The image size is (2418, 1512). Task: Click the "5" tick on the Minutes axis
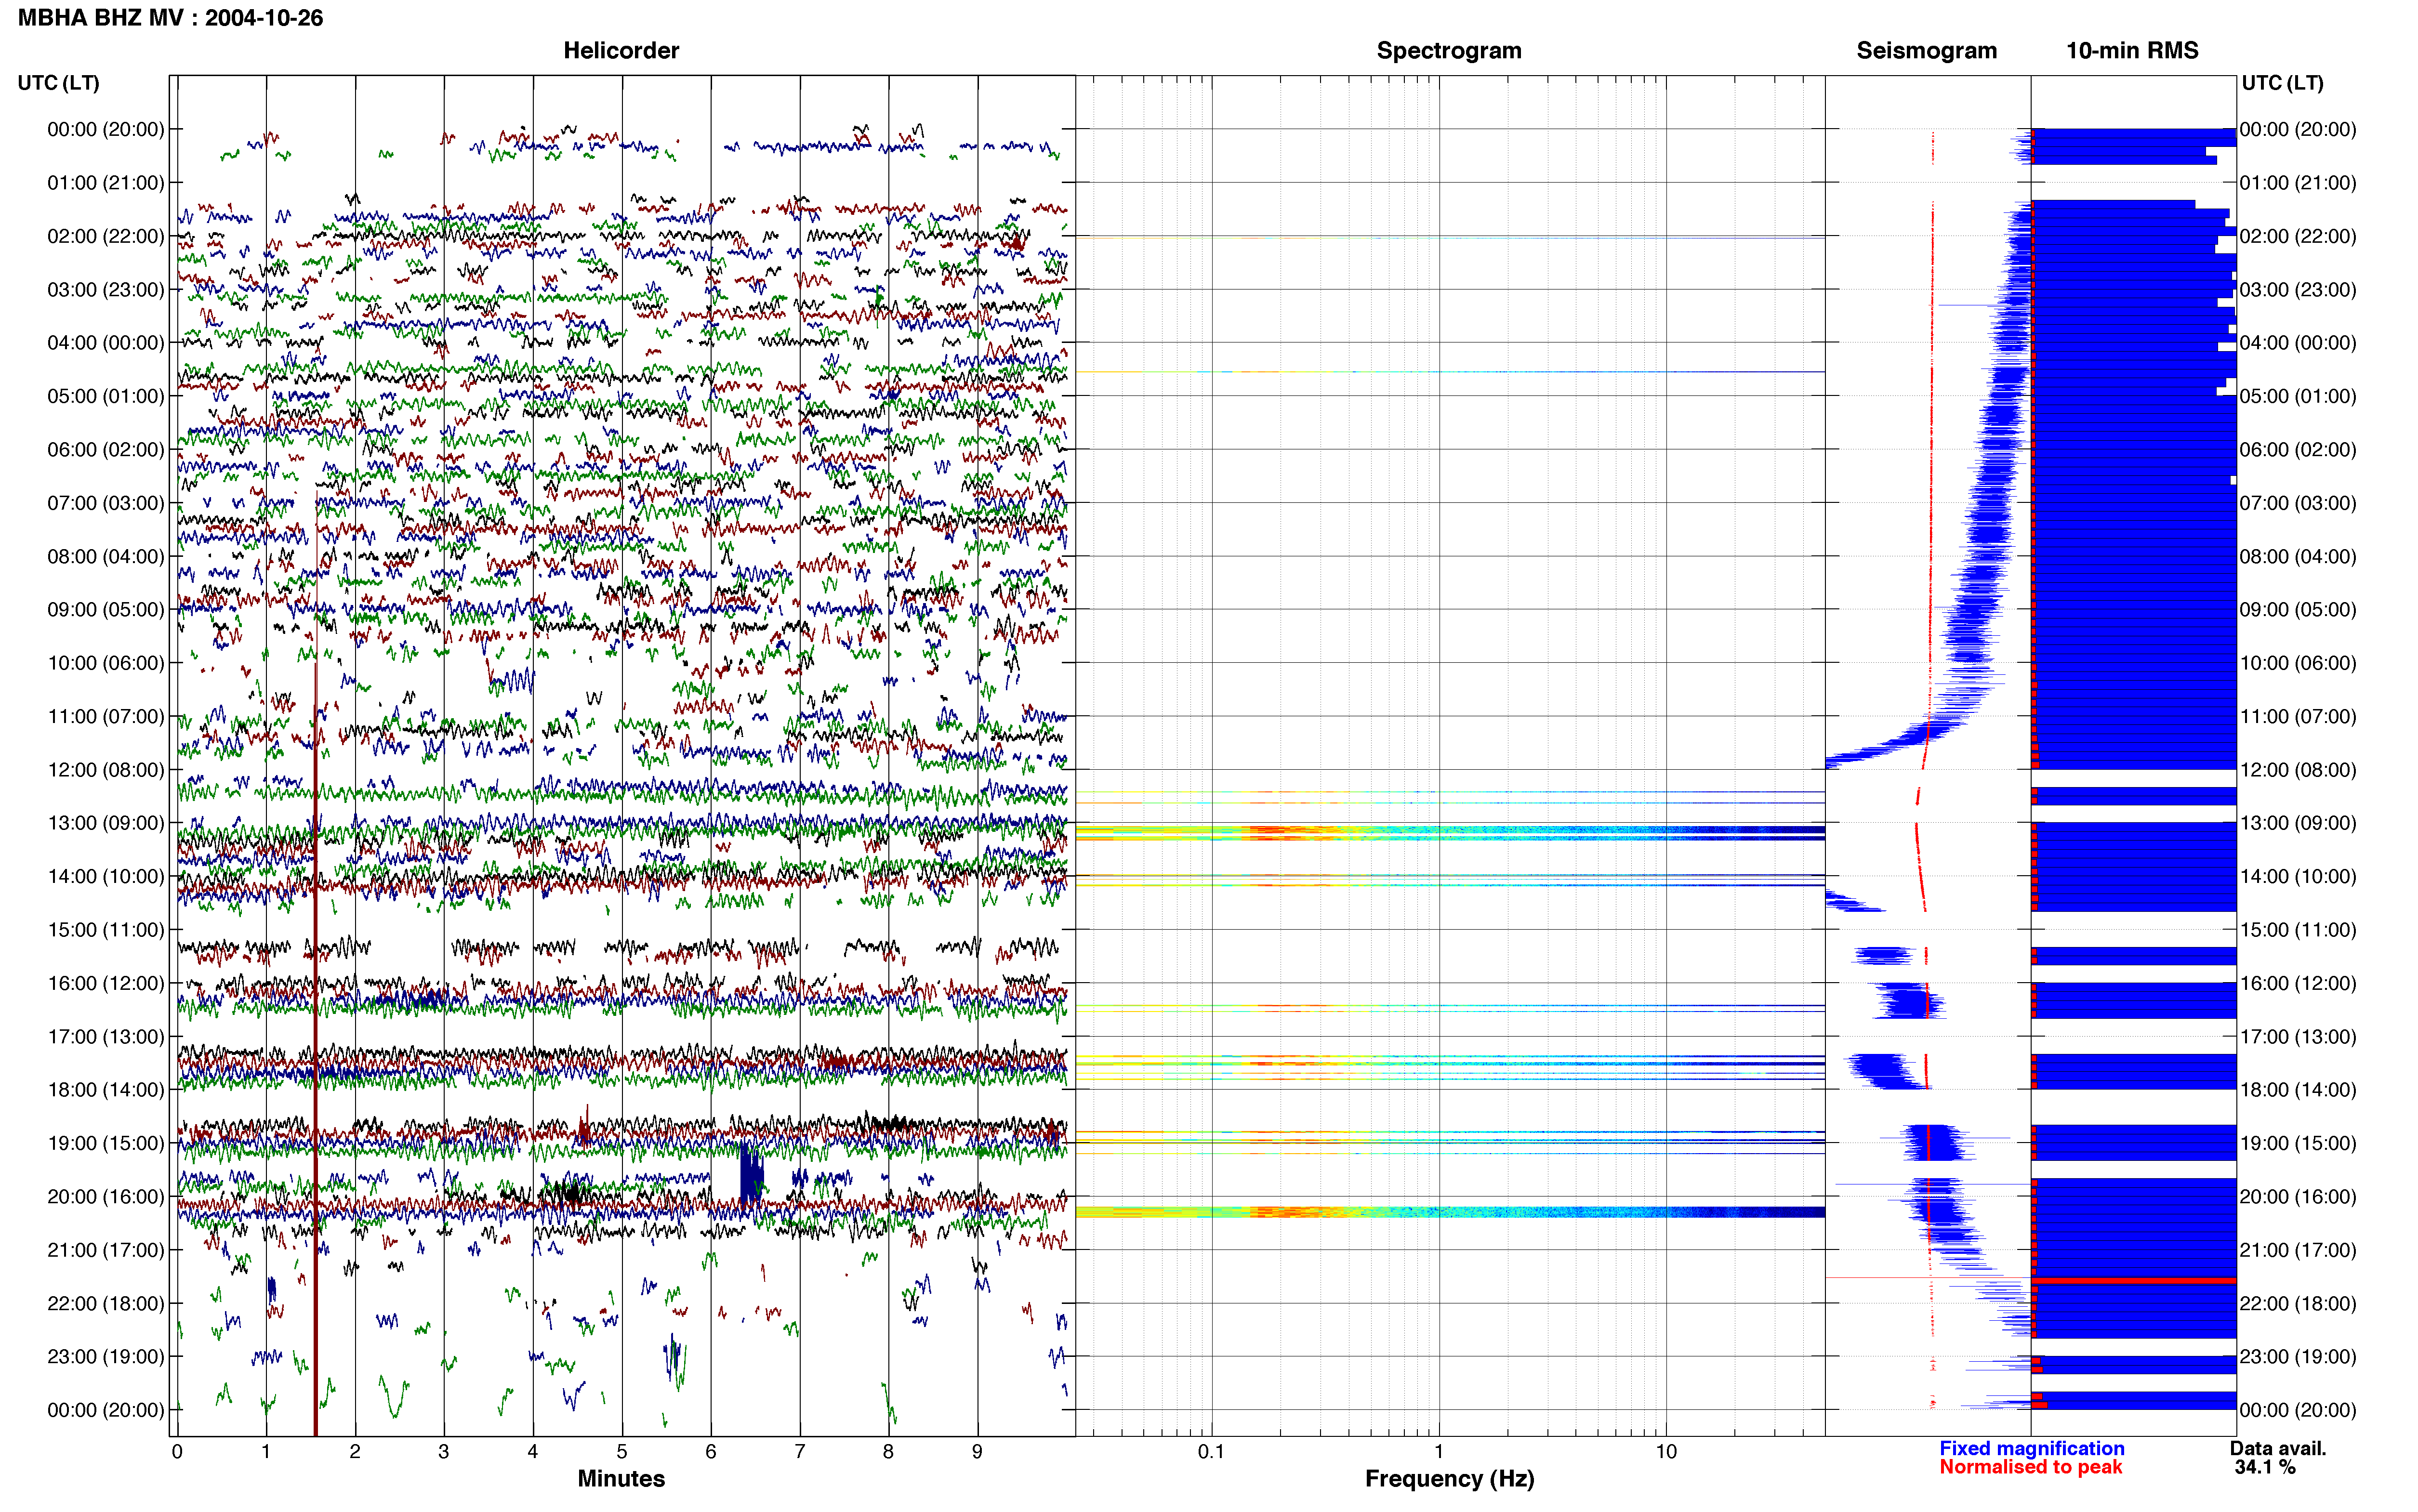click(x=622, y=1451)
